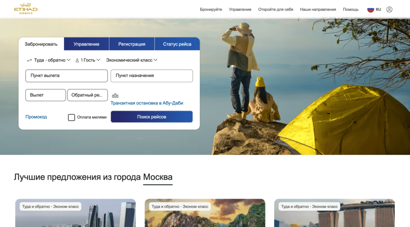Click the Russian flag language icon
The image size is (410, 227).
click(370, 10)
